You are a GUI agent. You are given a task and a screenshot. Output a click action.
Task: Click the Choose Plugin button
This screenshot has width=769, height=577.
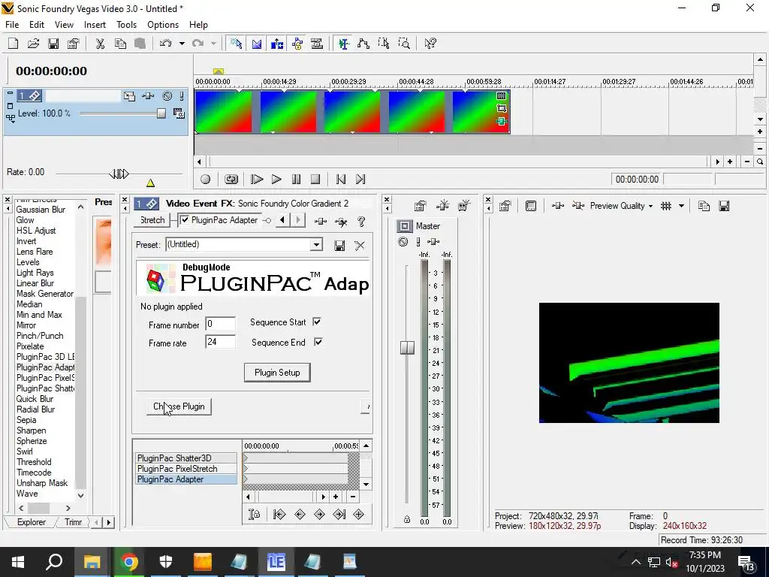[x=179, y=406]
